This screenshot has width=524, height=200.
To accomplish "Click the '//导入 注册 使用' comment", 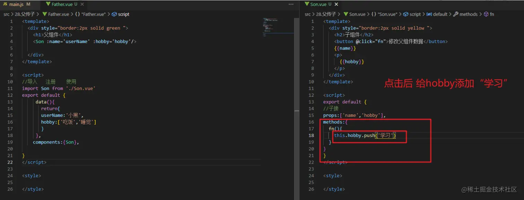I will coord(49,82).
